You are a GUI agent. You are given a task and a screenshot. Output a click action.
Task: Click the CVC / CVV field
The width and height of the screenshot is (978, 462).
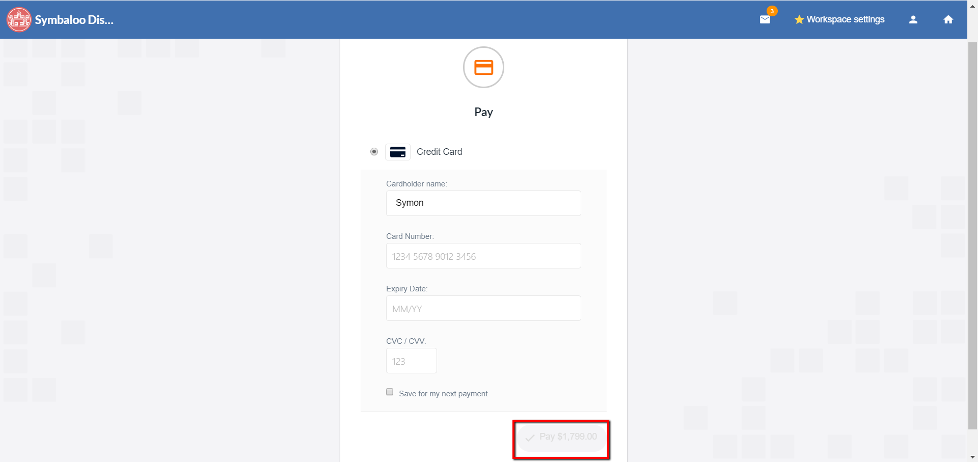coord(412,361)
